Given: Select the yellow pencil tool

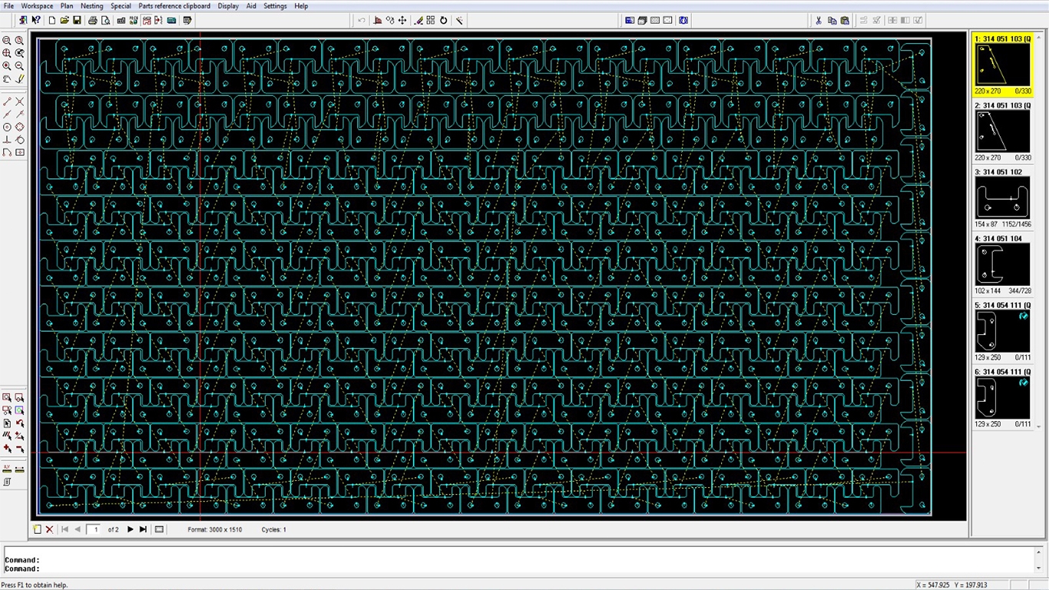Looking at the screenshot, I should coord(20,78).
